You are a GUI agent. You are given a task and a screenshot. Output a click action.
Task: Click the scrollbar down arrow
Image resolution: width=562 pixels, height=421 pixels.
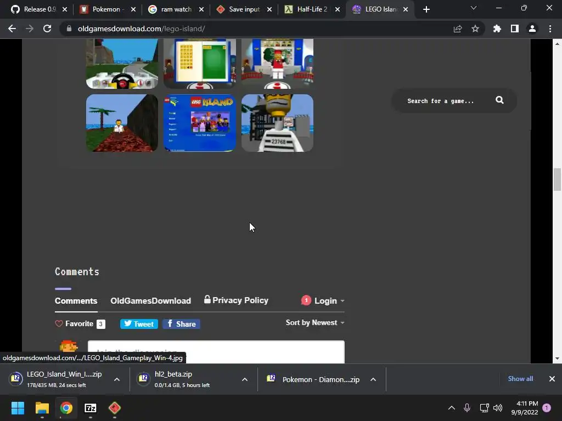557,359
